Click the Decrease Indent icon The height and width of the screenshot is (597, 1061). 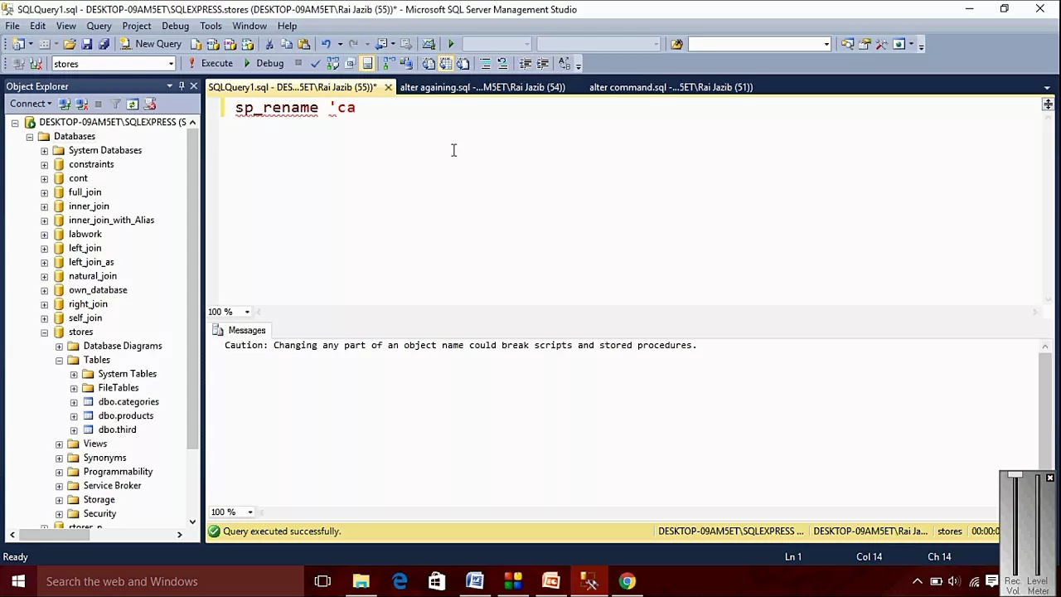525,63
